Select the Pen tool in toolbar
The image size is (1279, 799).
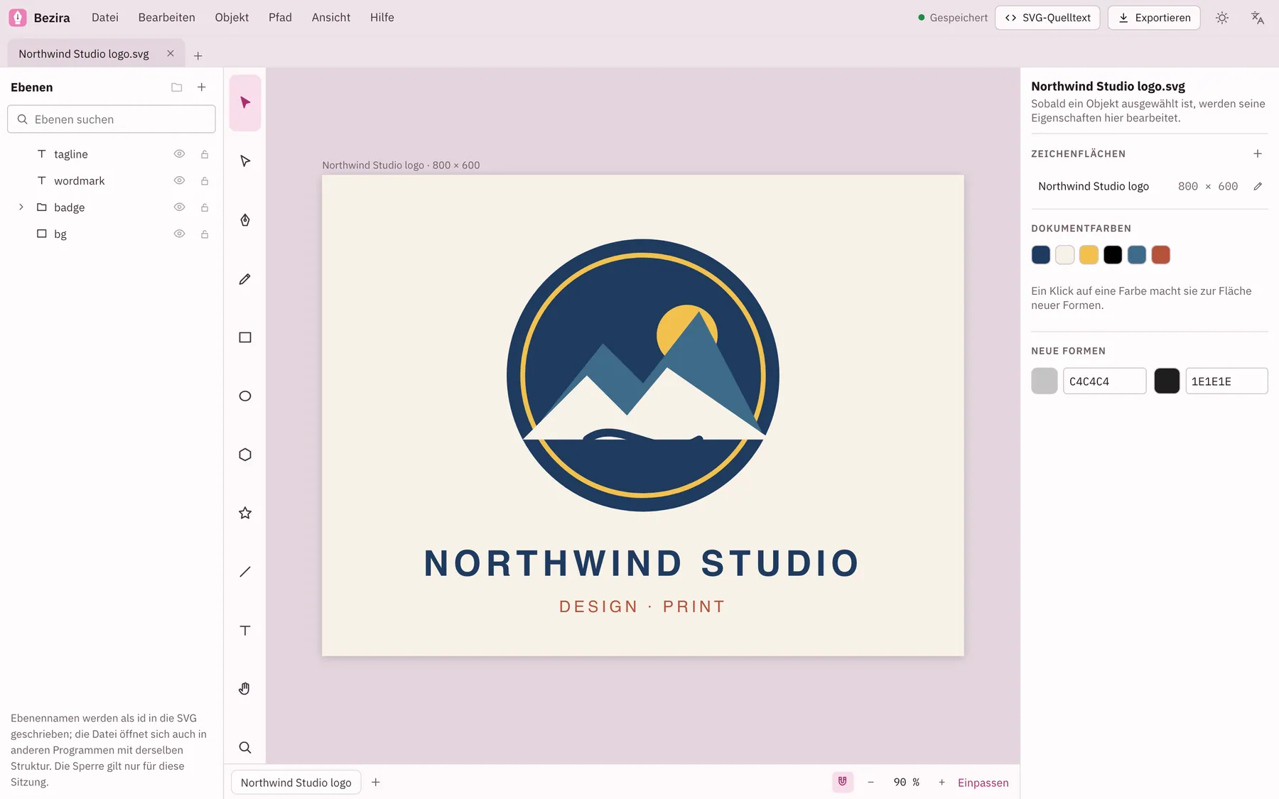tap(245, 220)
